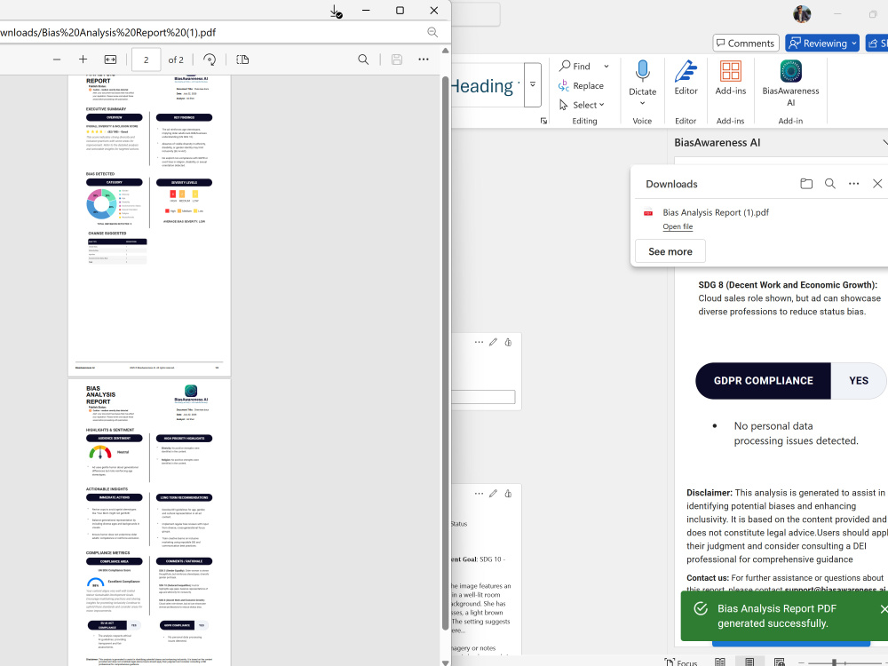Collapse the BiasAwareness AI pane chevron
Viewport: 888px width, 666px height.
884,143
